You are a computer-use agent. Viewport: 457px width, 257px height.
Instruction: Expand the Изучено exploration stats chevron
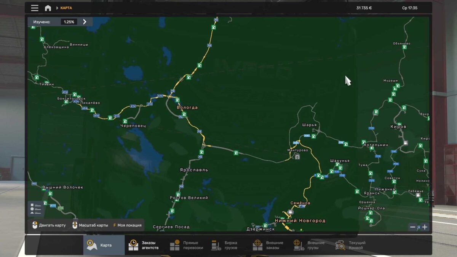(85, 22)
